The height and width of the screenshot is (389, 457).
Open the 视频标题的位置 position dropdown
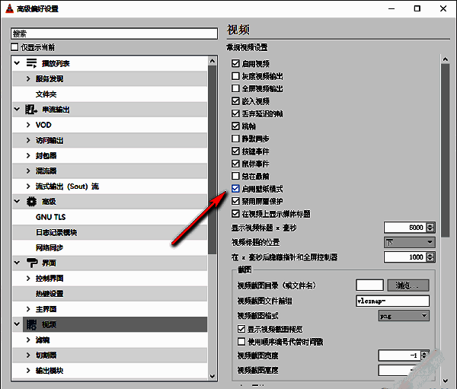pyautogui.click(x=409, y=242)
